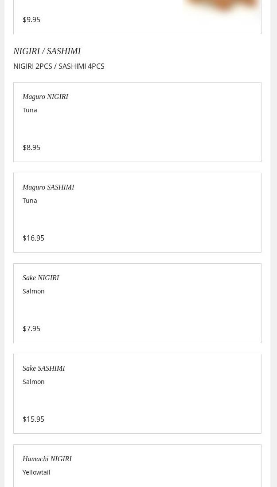277x487 pixels.
Task: Click Salmon description under Sake NIGIRI
Action: tap(34, 291)
